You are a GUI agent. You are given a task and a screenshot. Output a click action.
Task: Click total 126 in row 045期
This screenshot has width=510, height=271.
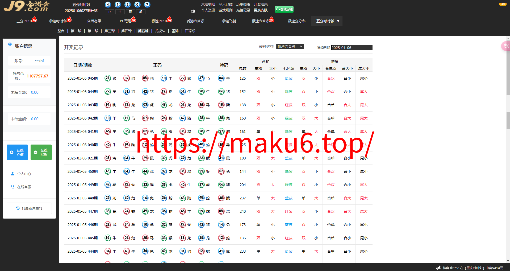[x=243, y=78]
